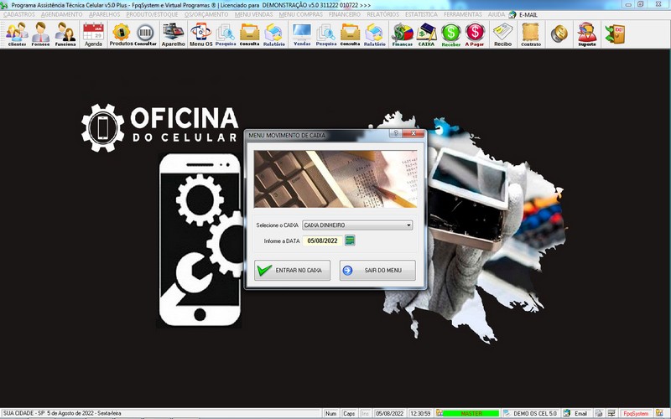671x419 pixels.
Task: Open the calendar picker next to the date
Action: 350,241
